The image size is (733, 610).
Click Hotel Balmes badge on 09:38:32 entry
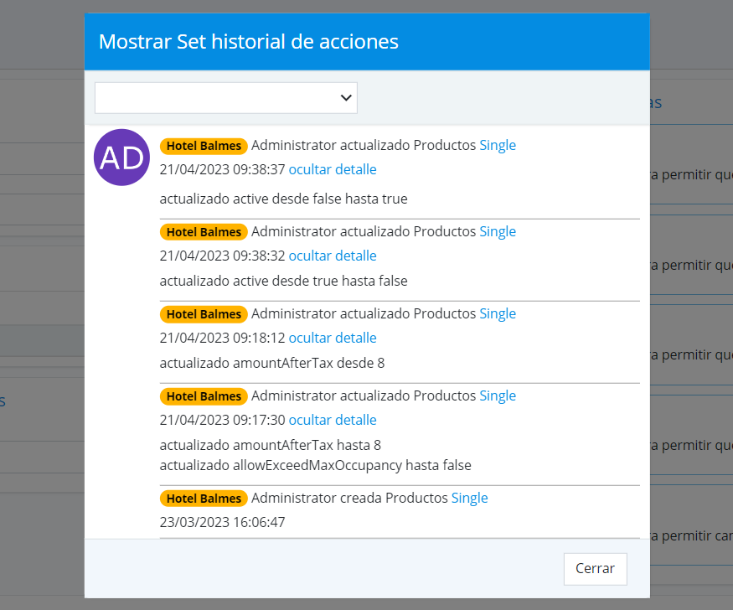(x=204, y=232)
